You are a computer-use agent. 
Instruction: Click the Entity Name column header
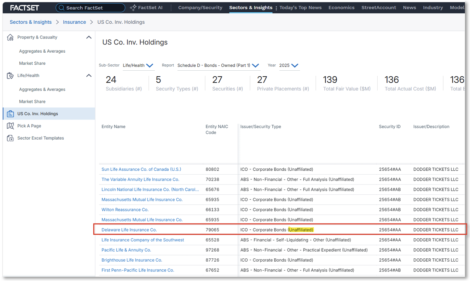(x=114, y=127)
